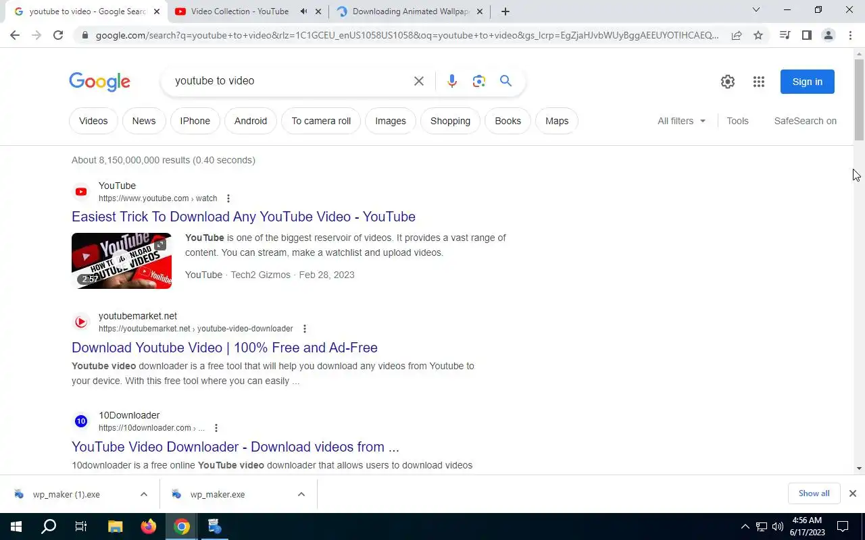
Task: Open the media controls icon in toolbar
Action: tap(785, 35)
